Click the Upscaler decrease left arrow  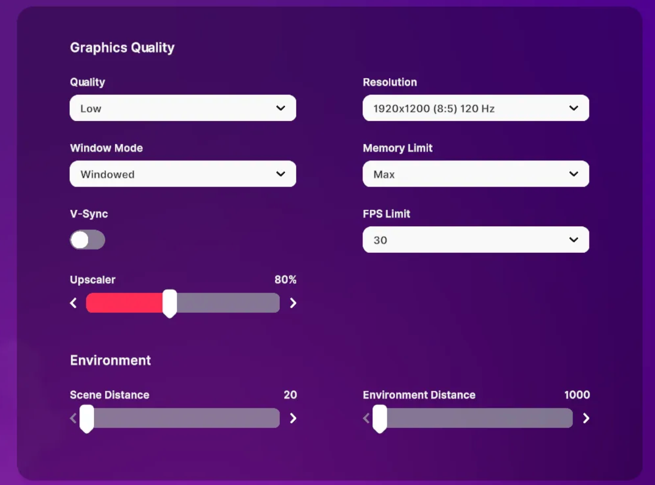click(x=73, y=303)
